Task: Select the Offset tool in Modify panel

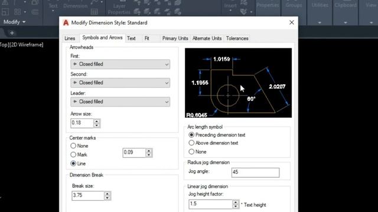Action: click(35, 12)
